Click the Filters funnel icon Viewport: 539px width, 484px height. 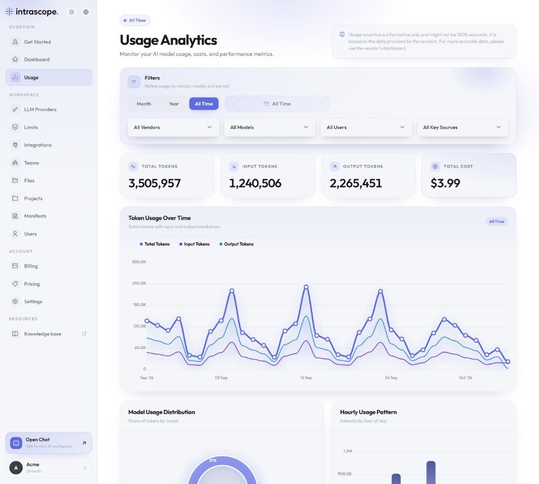[134, 81]
